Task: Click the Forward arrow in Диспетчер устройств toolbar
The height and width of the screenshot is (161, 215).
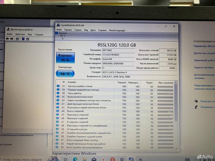Action: click(12, 39)
